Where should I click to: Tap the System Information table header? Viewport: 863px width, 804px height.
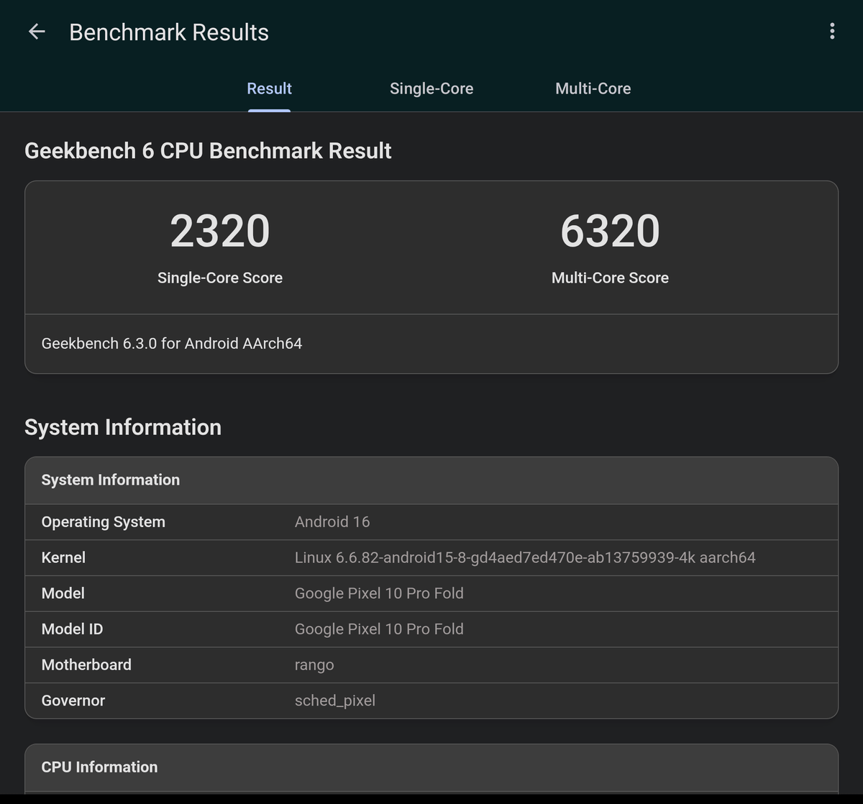click(x=111, y=480)
